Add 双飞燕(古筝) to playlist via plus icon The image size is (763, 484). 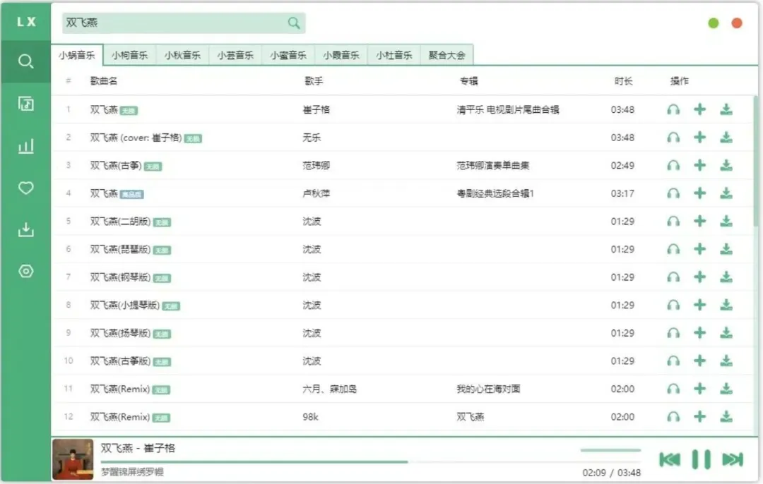tap(700, 165)
